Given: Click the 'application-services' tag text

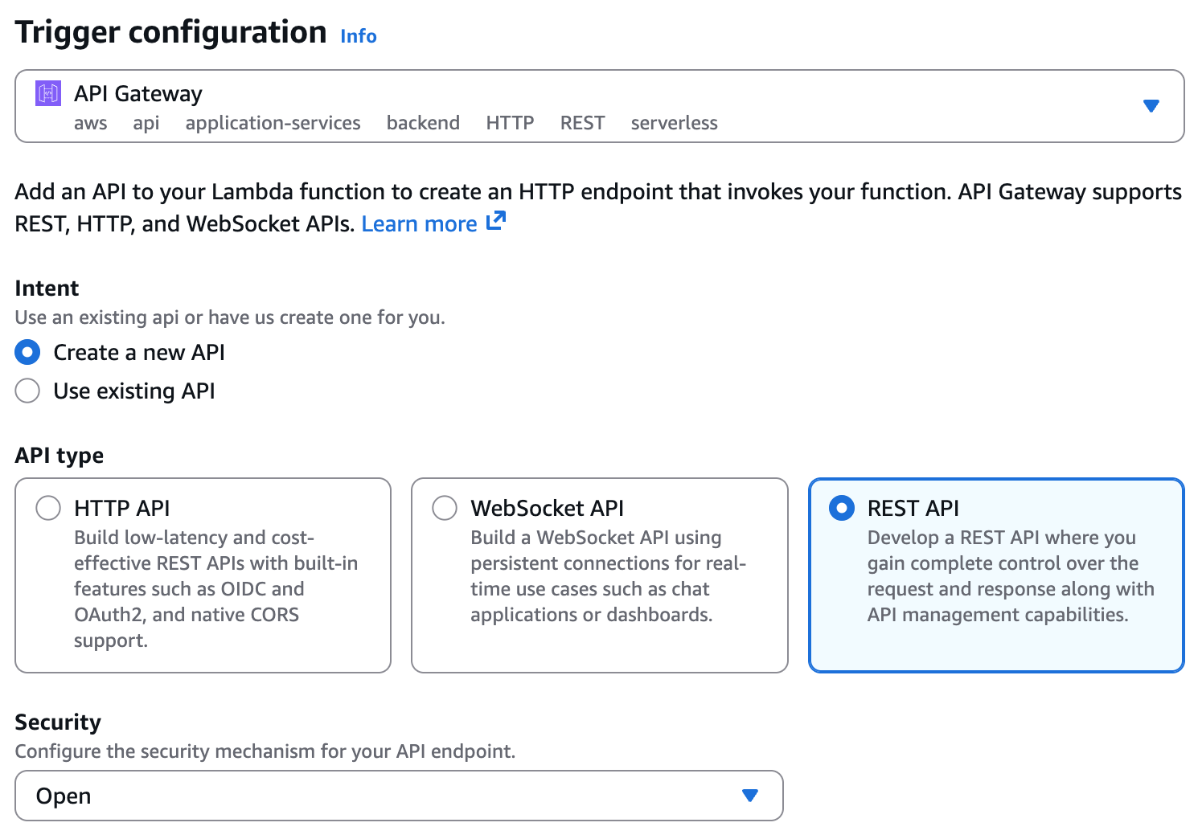Looking at the screenshot, I should click(x=273, y=123).
